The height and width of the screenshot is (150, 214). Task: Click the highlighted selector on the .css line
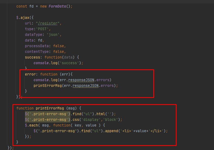(47, 120)
